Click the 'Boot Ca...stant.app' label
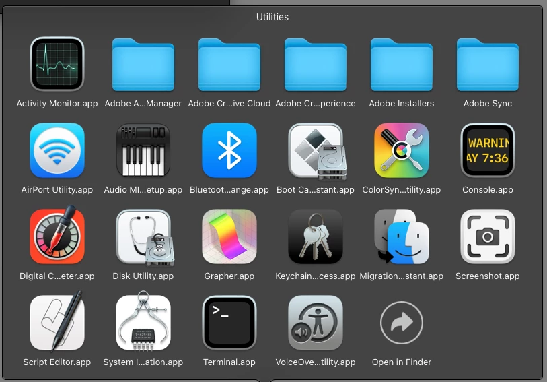Viewport: 547px width, 382px height. pyautogui.click(x=316, y=189)
